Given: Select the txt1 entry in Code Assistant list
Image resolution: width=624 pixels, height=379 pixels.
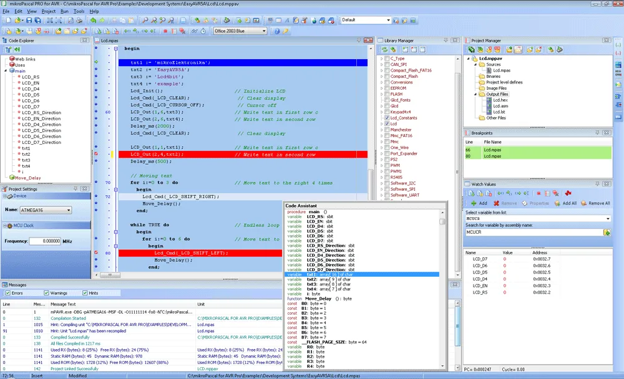Looking at the screenshot, I should coord(362,274).
